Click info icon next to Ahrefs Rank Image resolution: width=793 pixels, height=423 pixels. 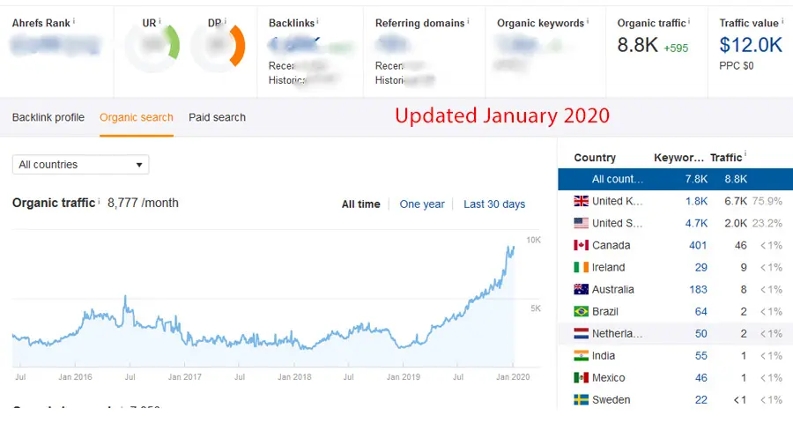pos(73,19)
